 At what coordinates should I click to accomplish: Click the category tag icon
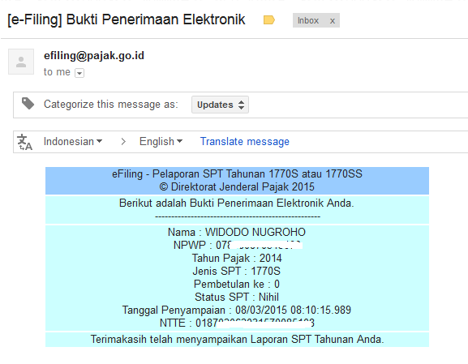(28, 104)
